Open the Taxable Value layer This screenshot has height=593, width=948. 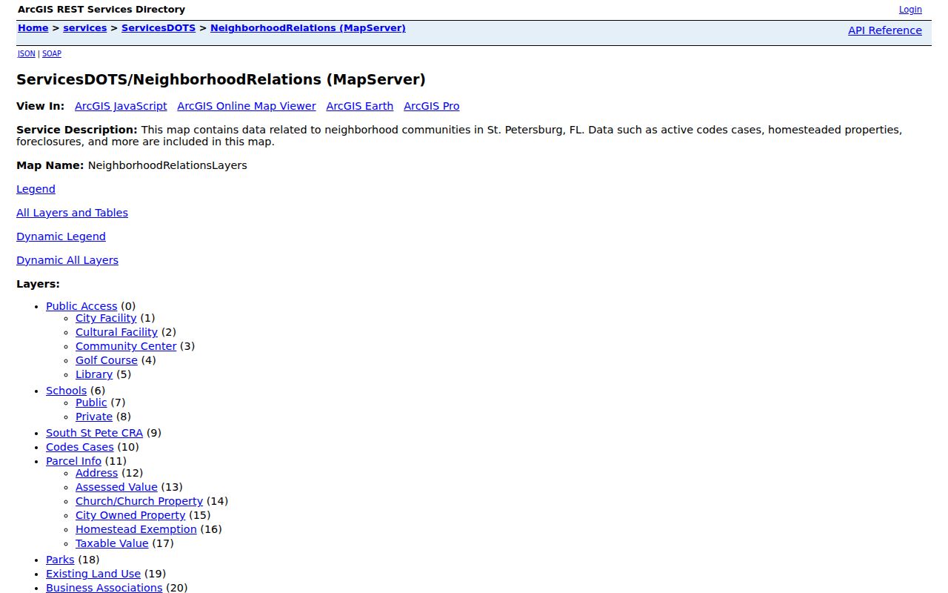112,543
